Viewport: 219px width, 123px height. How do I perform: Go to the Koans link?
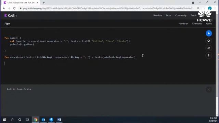208,24
